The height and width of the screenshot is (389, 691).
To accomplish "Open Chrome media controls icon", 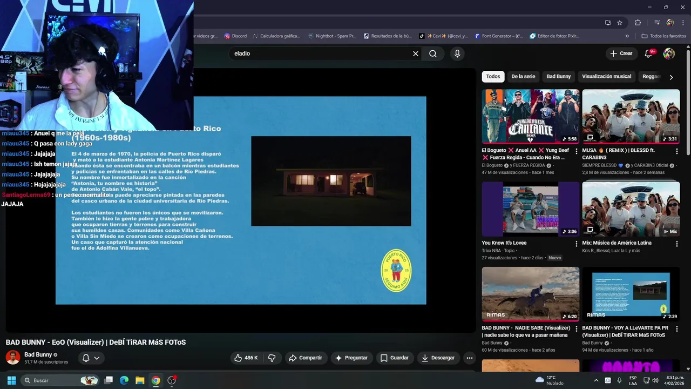I will click(657, 23).
